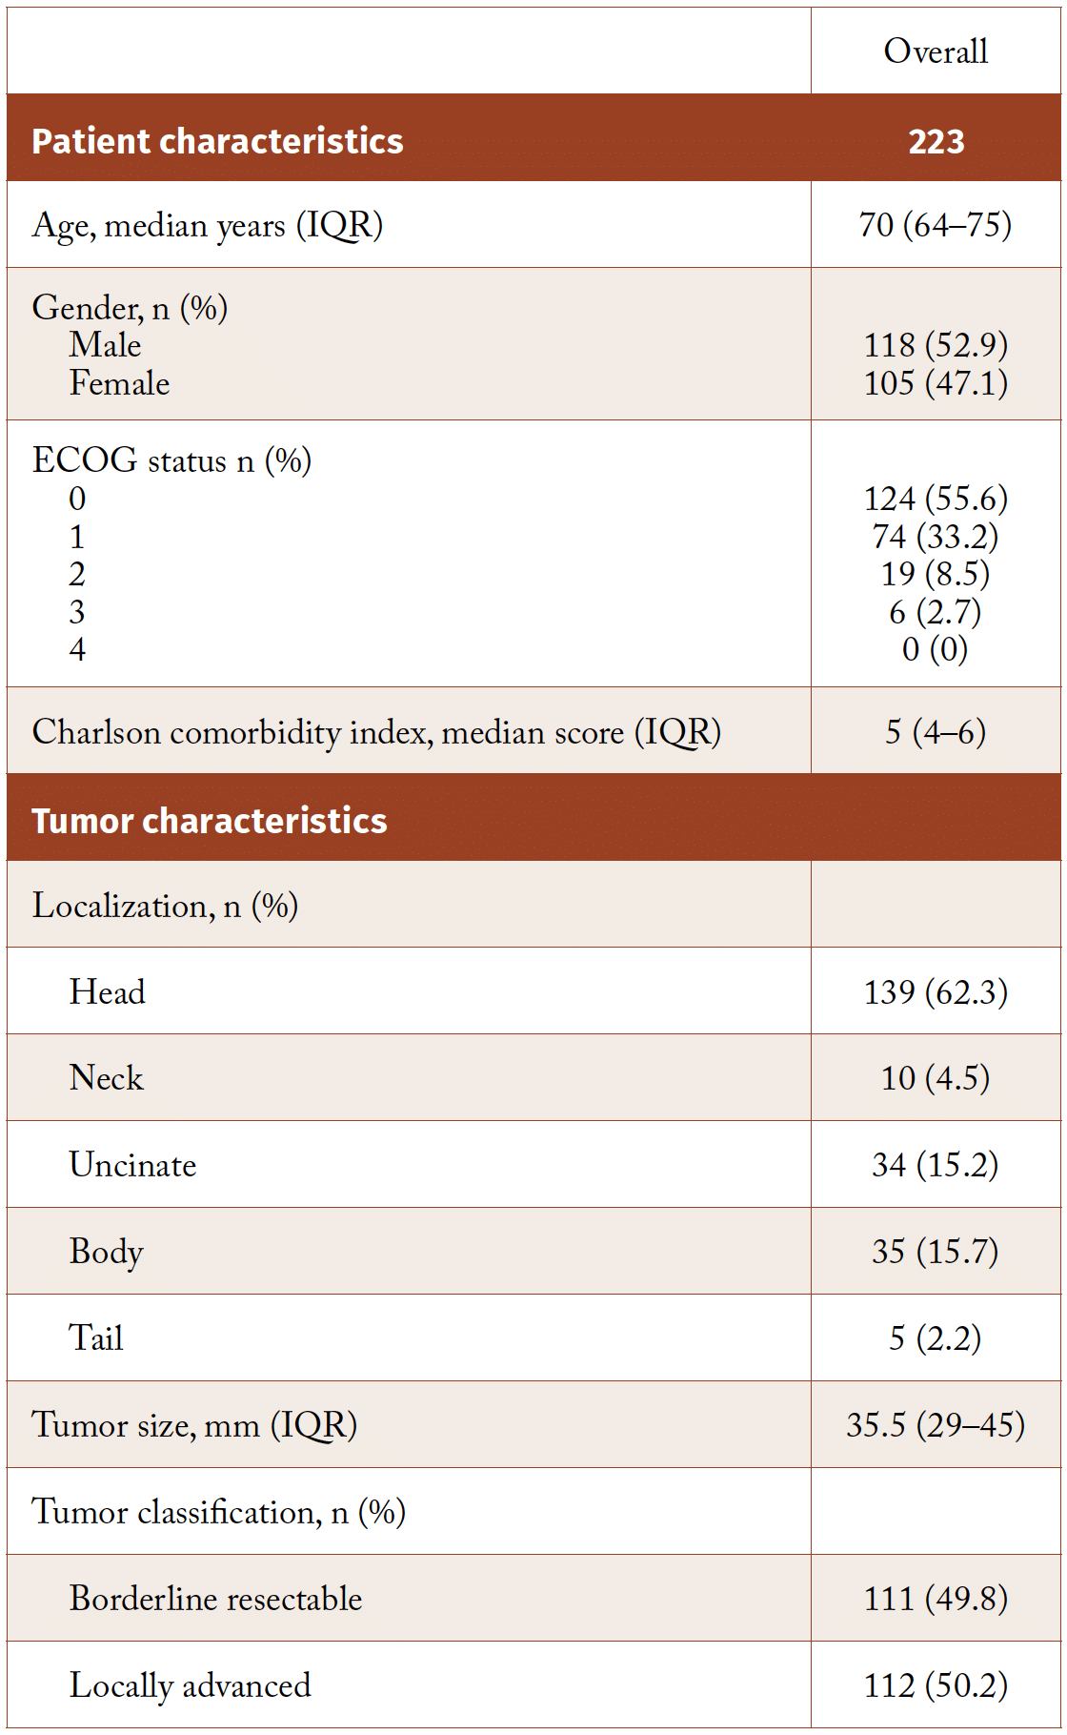Select the age value 70 (64–75)

[x=936, y=226]
